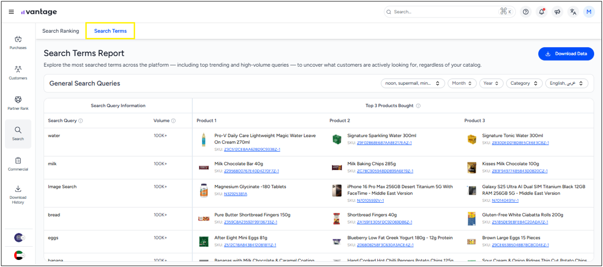This screenshot has height=267, width=603.
Task: Click the help question mark icon
Action: 525,12
